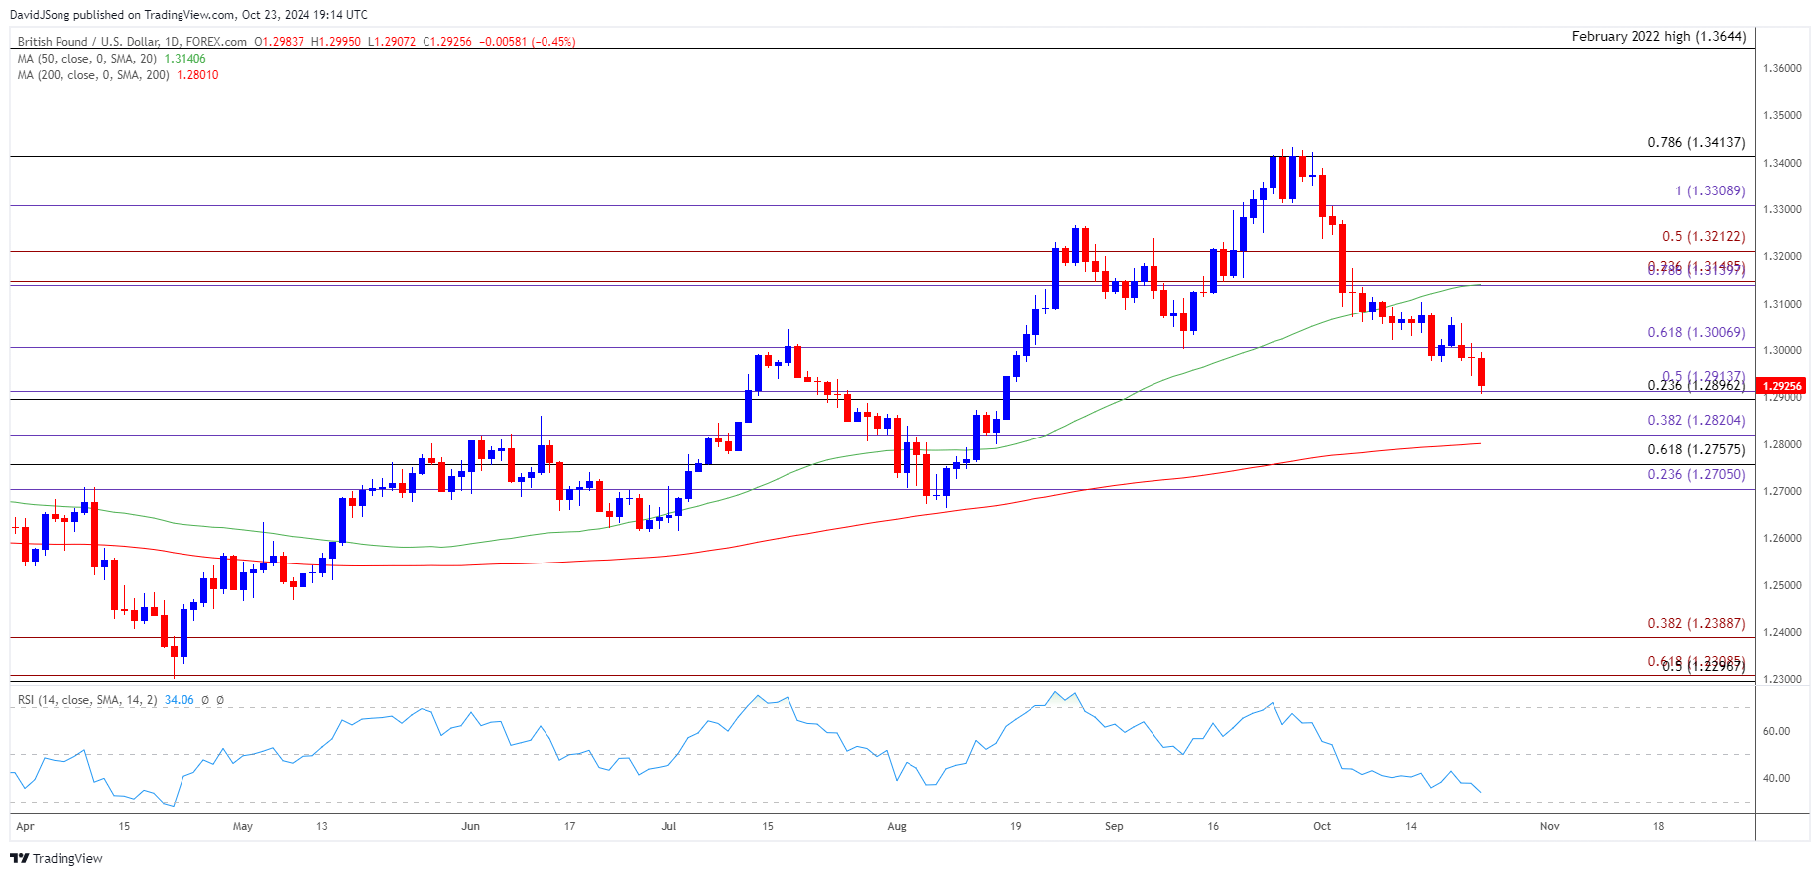Select the British Pound / U.S. Dollar symbol title

point(132,42)
